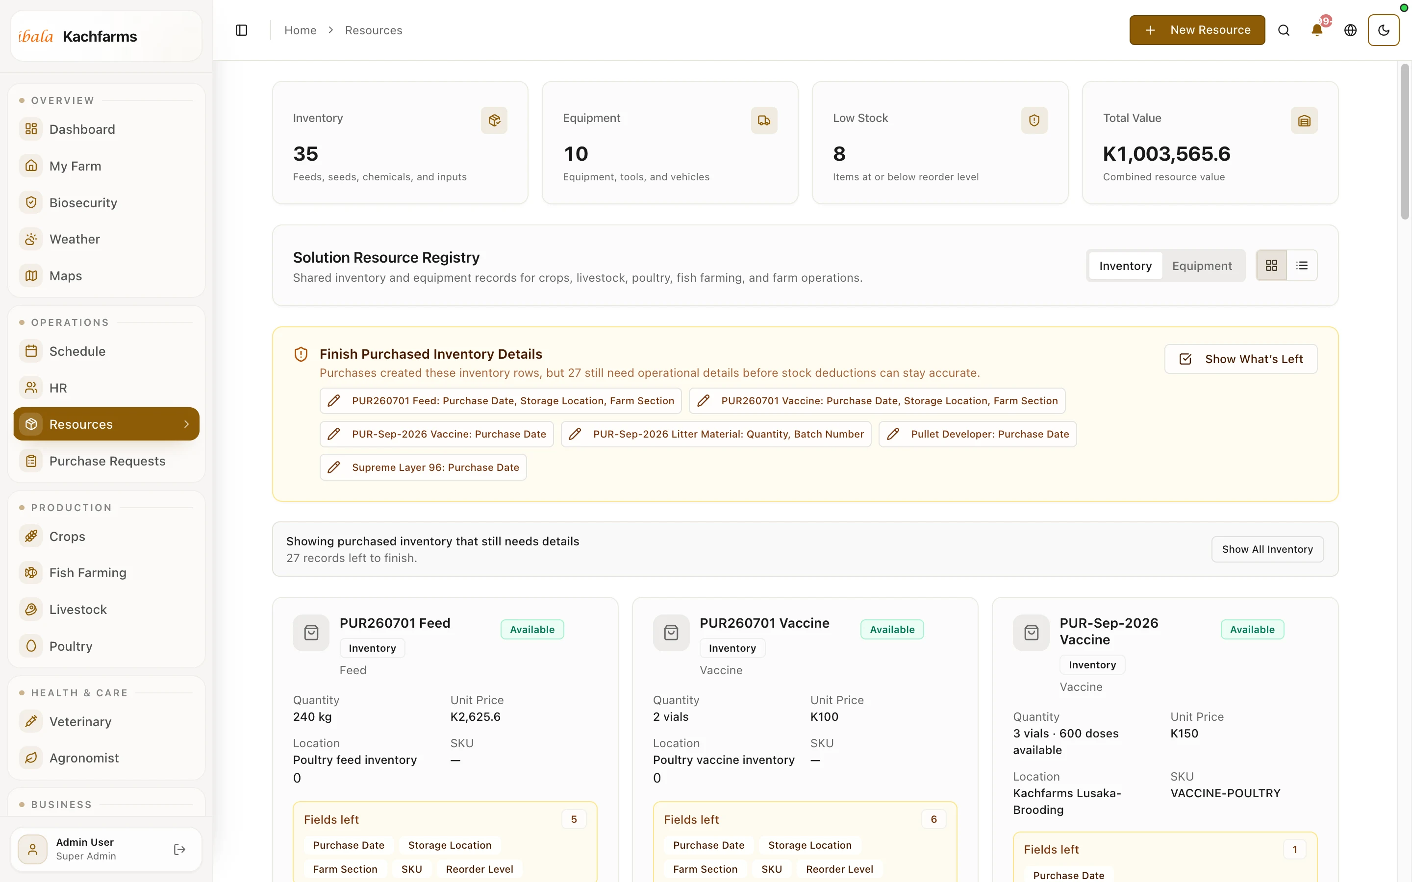
Task: Click the Poultry egg icon
Action: click(31, 646)
